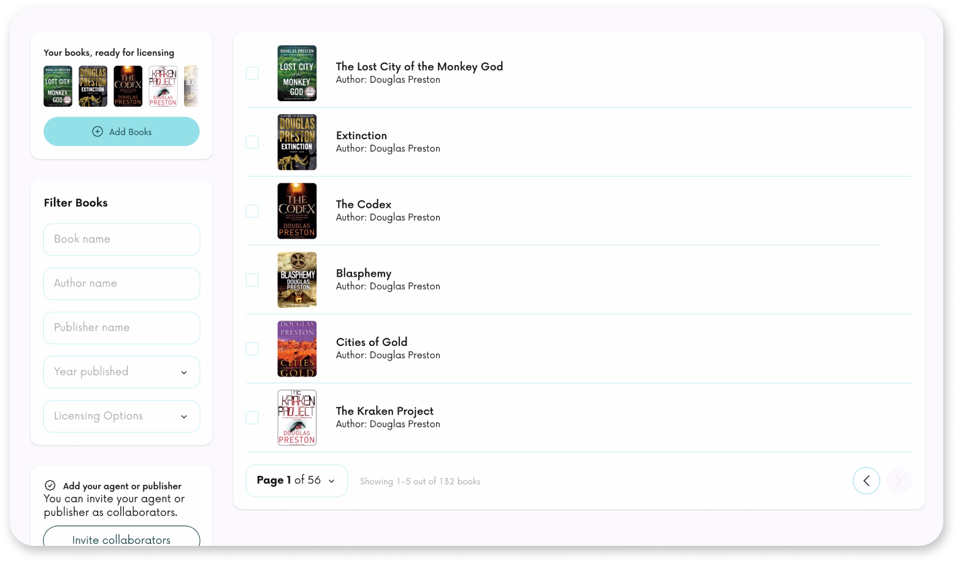Expand the Licensing Options dropdown
The height and width of the screenshot is (563, 958).
[121, 416]
